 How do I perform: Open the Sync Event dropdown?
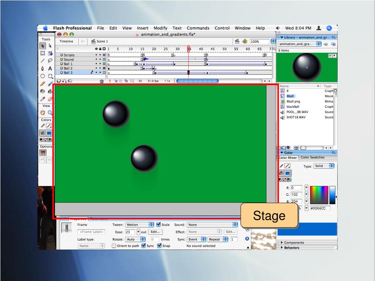tap(197, 239)
